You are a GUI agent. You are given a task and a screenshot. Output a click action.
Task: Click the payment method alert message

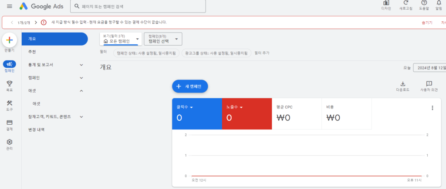[109, 23]
